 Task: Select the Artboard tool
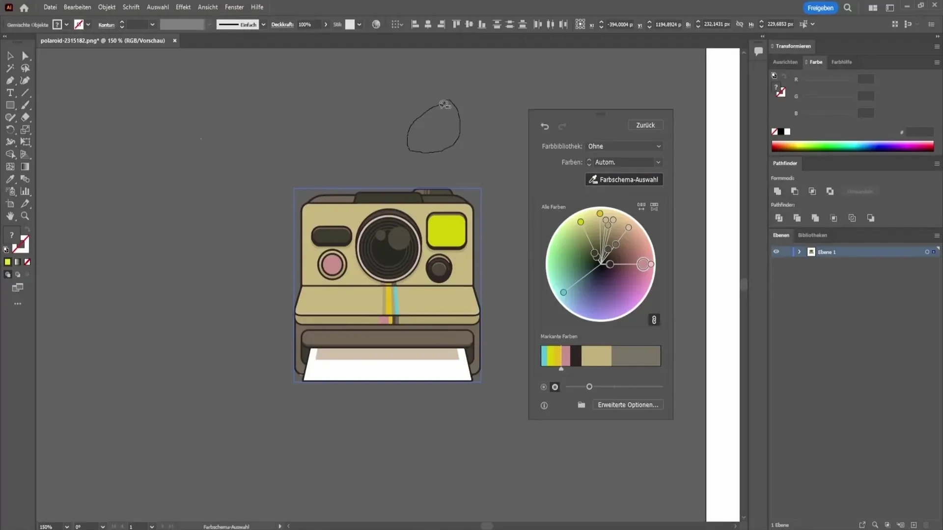click(10, 204)
